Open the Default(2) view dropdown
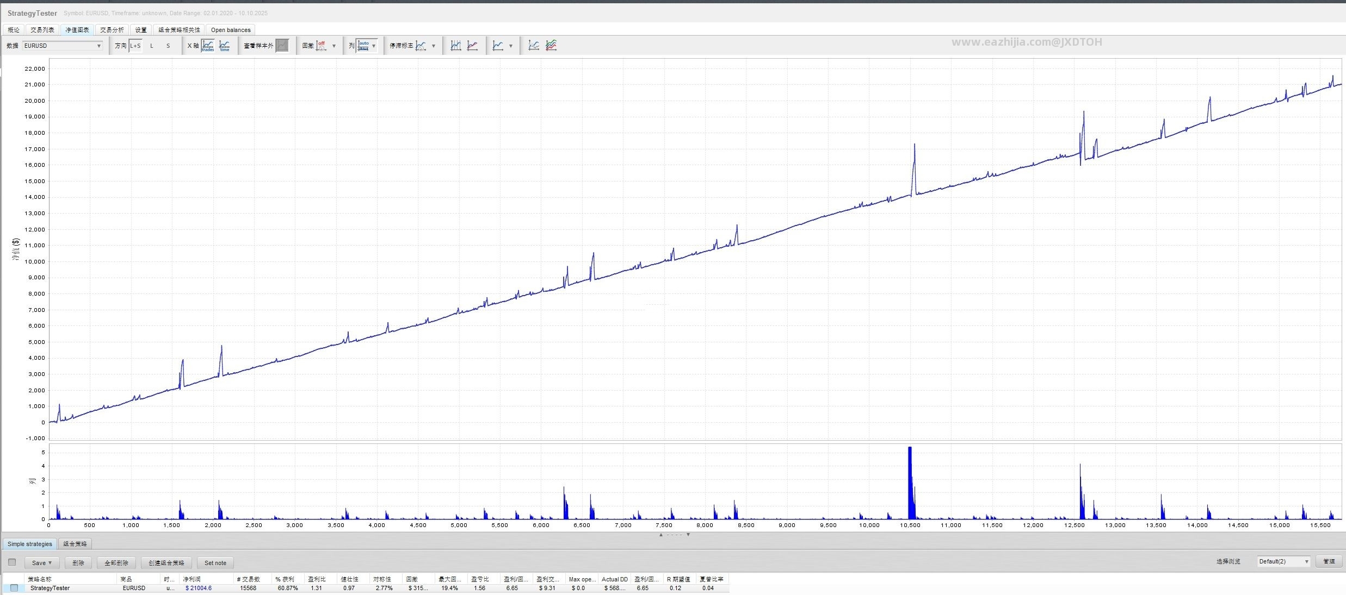 (1284, 561)
